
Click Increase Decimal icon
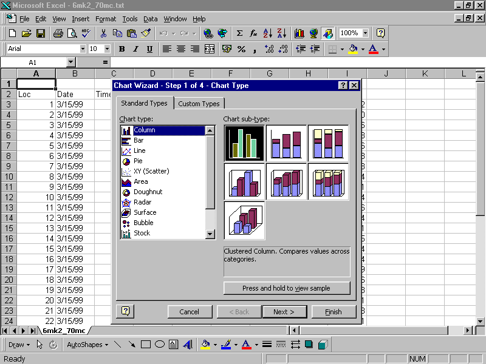coord(269,49)
